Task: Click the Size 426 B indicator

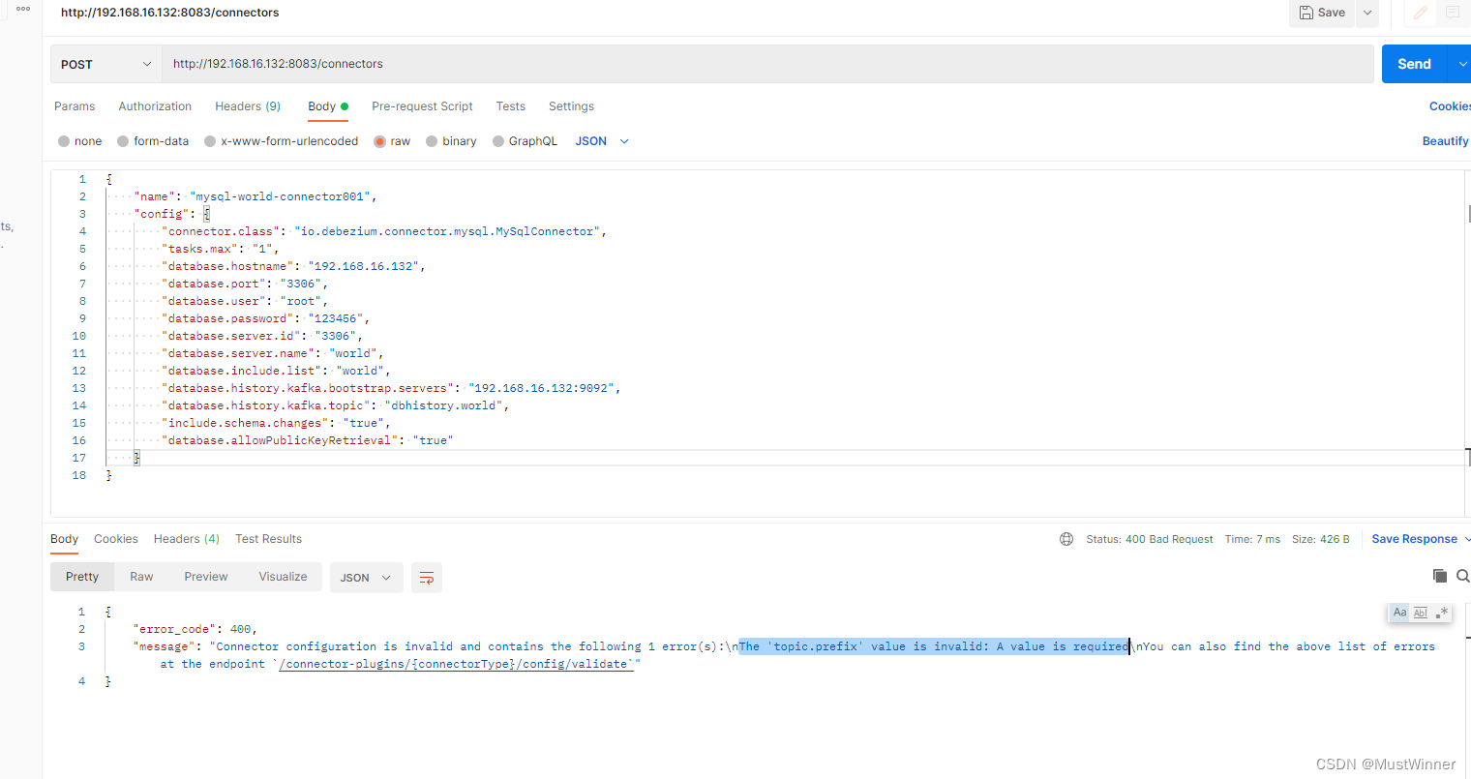Action: 1320,539
